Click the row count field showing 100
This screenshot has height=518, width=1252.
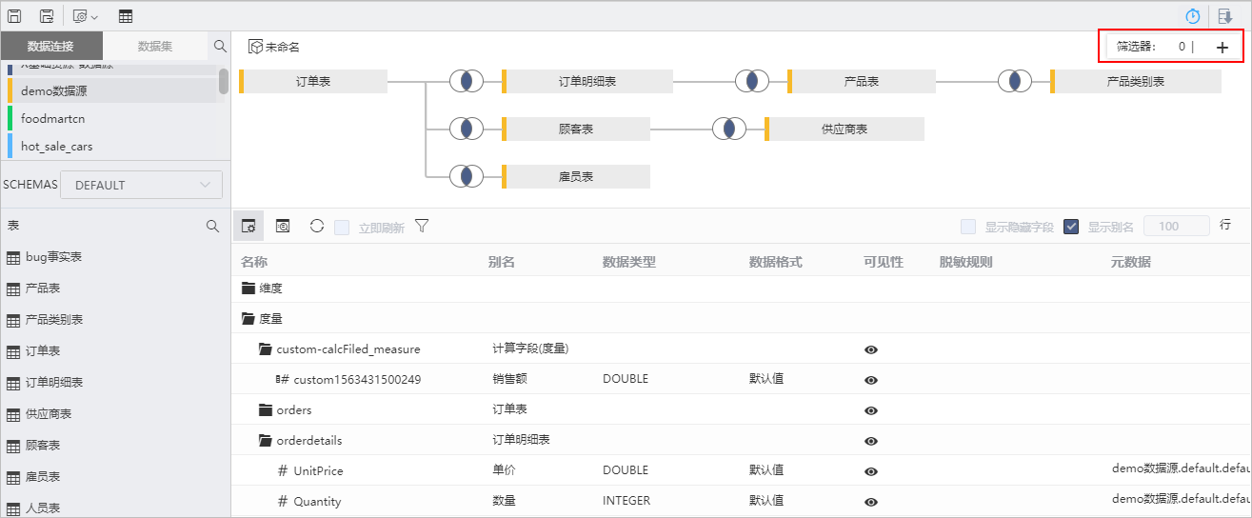coord(1176,226)
